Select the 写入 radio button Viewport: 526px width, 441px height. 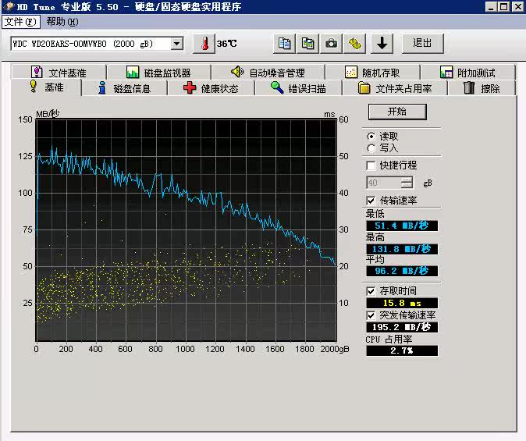coord(371,148)
